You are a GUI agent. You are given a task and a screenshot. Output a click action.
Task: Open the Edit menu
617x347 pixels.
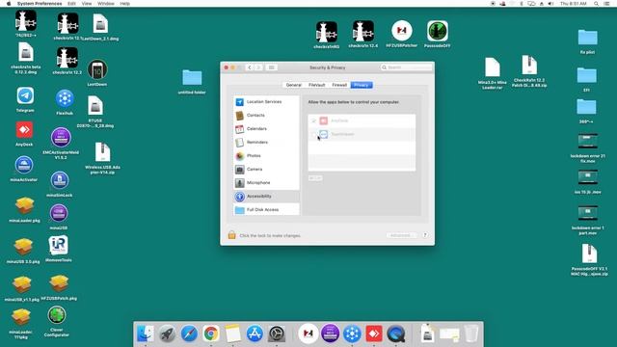71,4
